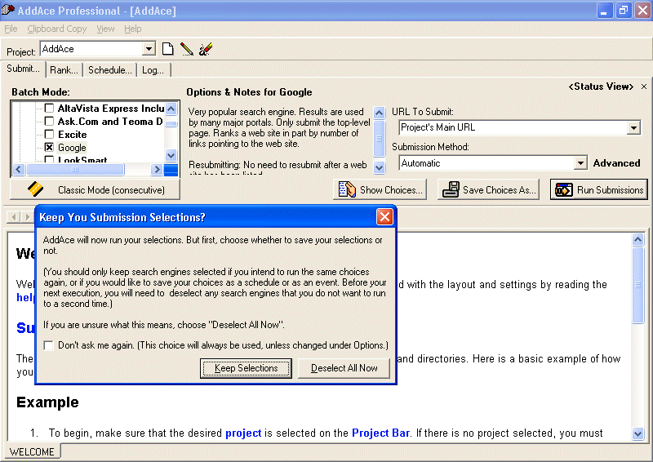Click the Save Choices As button label

click(500, 190)
